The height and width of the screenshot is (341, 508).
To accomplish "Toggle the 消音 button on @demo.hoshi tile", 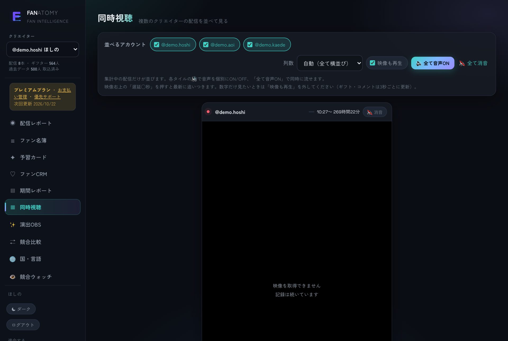I will pos(375,112).
